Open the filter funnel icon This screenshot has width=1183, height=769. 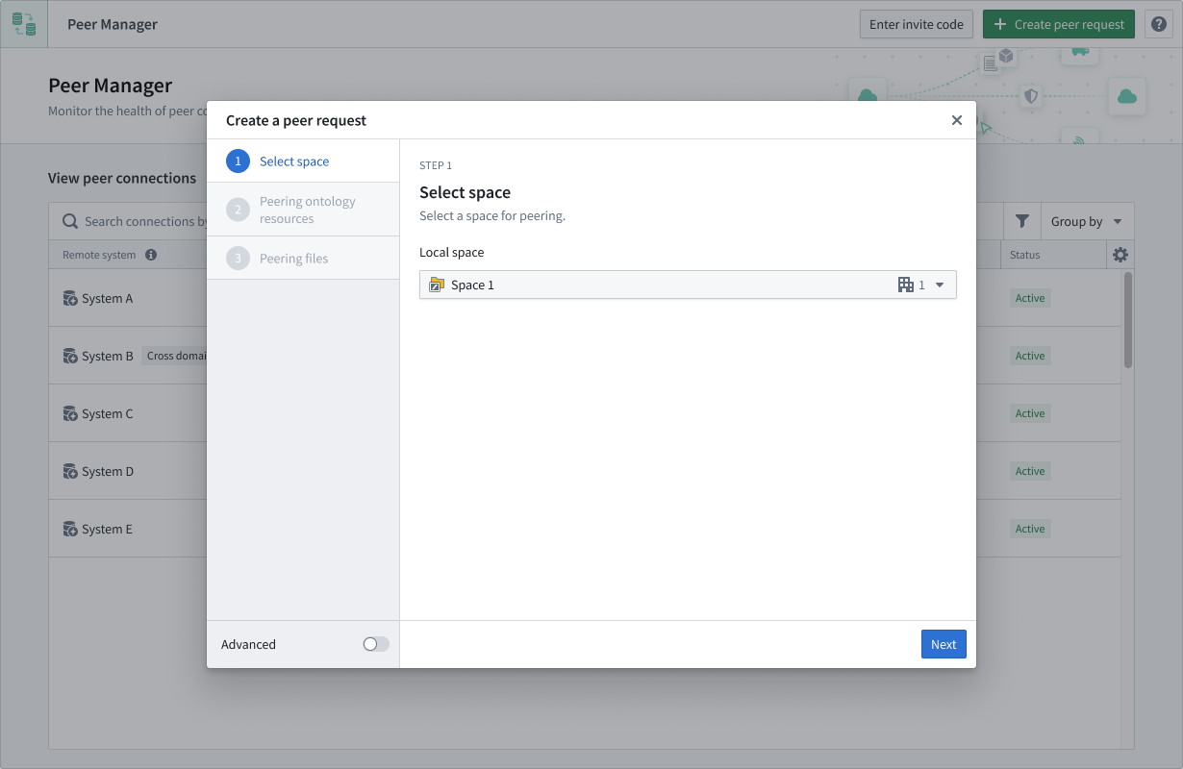pyautogui.click(x=1021, y=220)
